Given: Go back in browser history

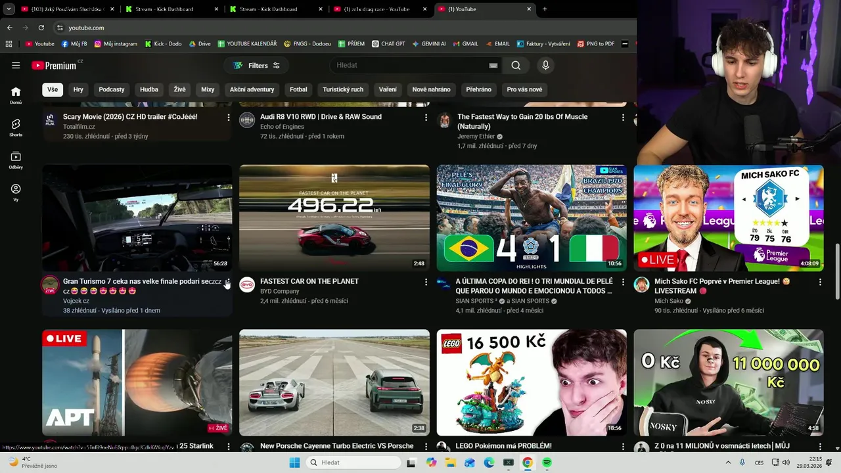Looking at the screenshot, I should click(x=9, y=28).
